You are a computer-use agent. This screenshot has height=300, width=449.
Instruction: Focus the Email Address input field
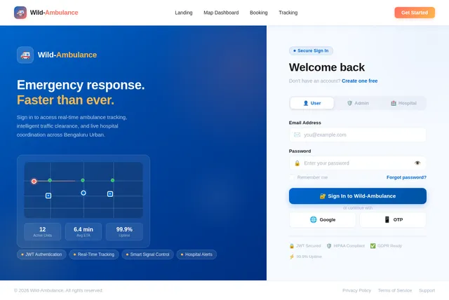pos(358,135)
